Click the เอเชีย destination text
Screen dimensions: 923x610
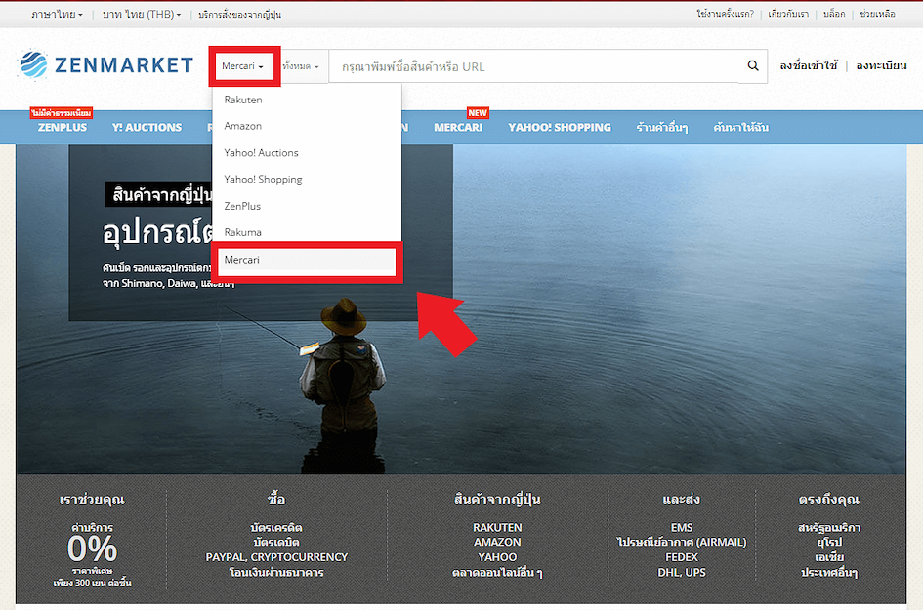(x=829, y=557)
